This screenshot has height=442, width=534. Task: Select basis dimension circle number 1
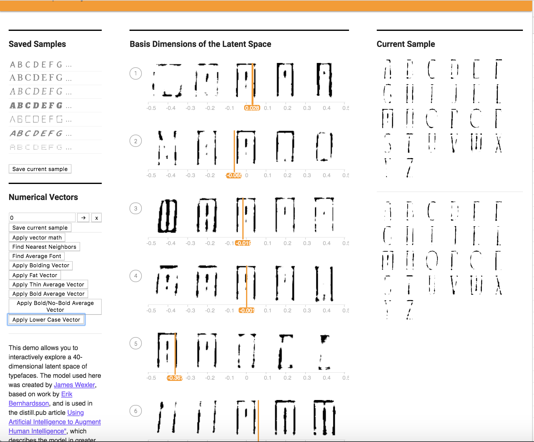(136, 73)
